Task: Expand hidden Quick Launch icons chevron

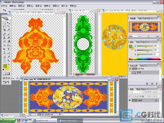Action: point(30,119)
